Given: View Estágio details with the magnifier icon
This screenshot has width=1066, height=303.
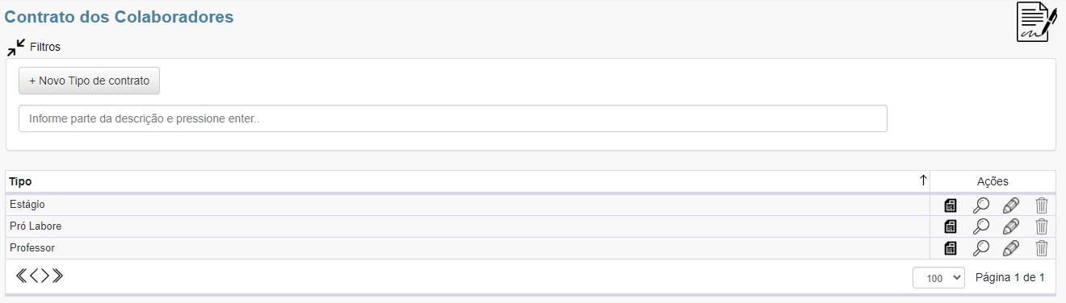Looking at the screenshot, I should coord(981,205).
